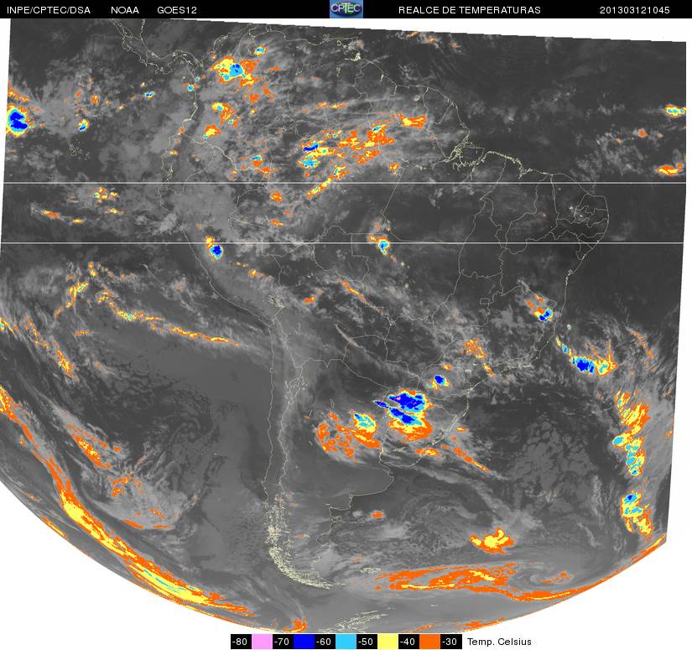Click the GOES12 satellite label
Image resolution: width=692 pixels, height=650 pixels.
(x=177, y=10)
